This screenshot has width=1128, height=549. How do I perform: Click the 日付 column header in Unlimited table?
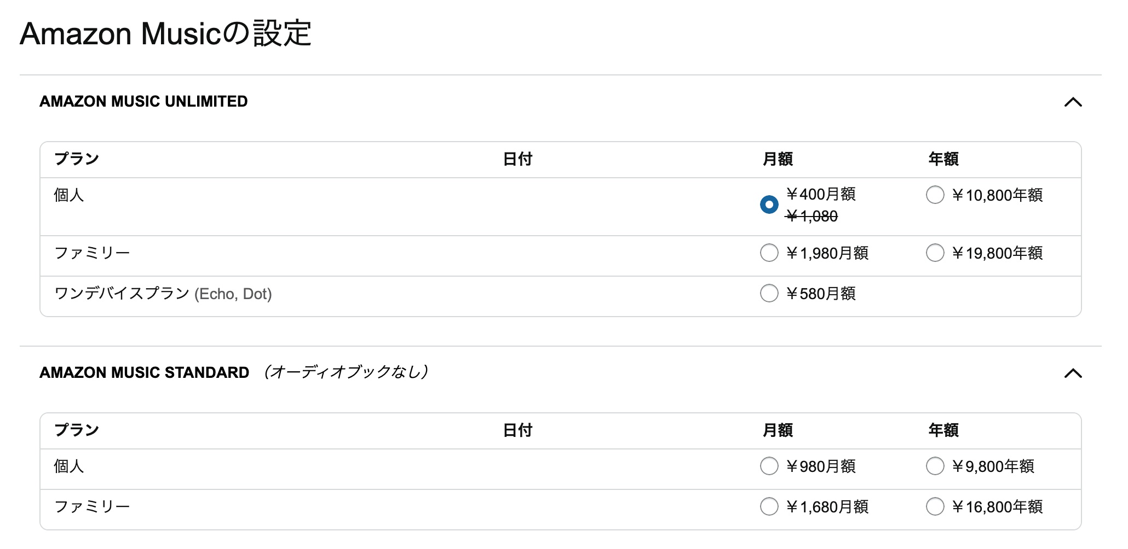(x=517, y=159)
